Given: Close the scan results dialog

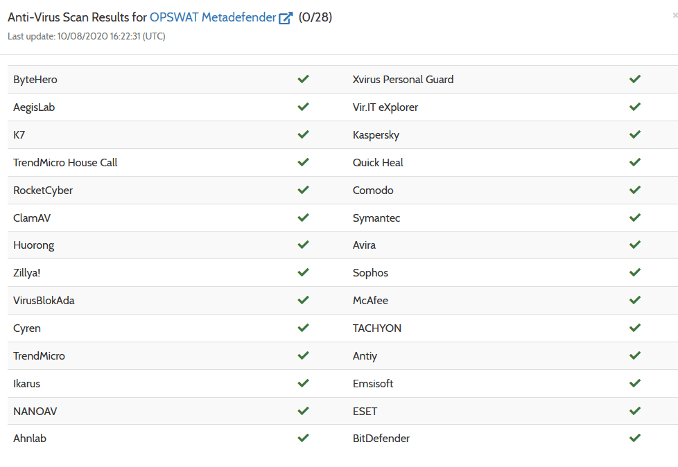Looking at the screenshot, I should click(675, 15).
